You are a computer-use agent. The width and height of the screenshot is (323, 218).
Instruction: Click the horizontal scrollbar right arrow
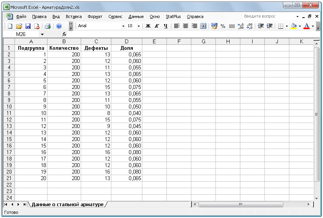click(308, 204)
